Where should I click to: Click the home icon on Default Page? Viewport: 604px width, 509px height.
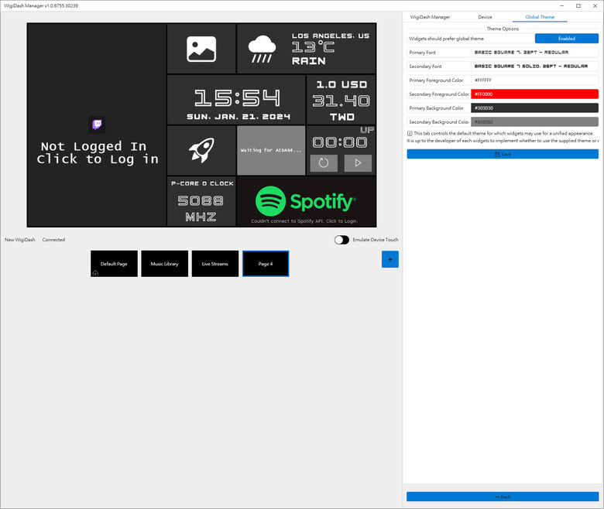(x=95, y=273)
